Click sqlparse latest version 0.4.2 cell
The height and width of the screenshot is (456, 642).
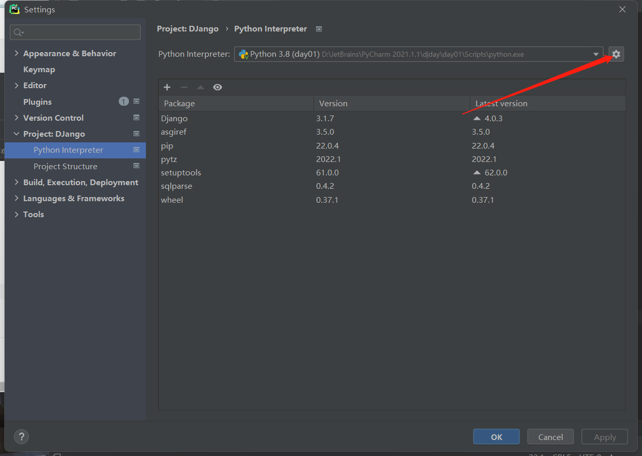click(481, 186)
